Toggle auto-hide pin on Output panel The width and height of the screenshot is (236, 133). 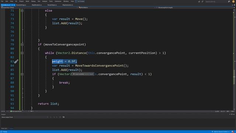pos(232,115)
